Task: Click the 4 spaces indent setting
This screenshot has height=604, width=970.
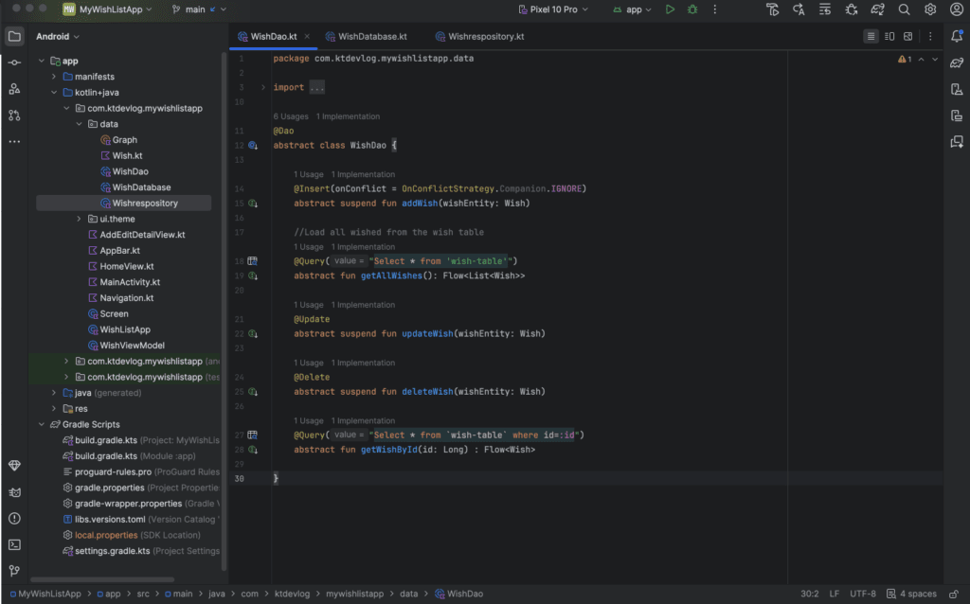Action: [x=911, y=595]
